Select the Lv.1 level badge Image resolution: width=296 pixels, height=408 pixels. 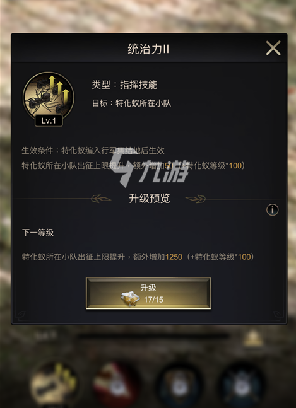tap(49, 120)
